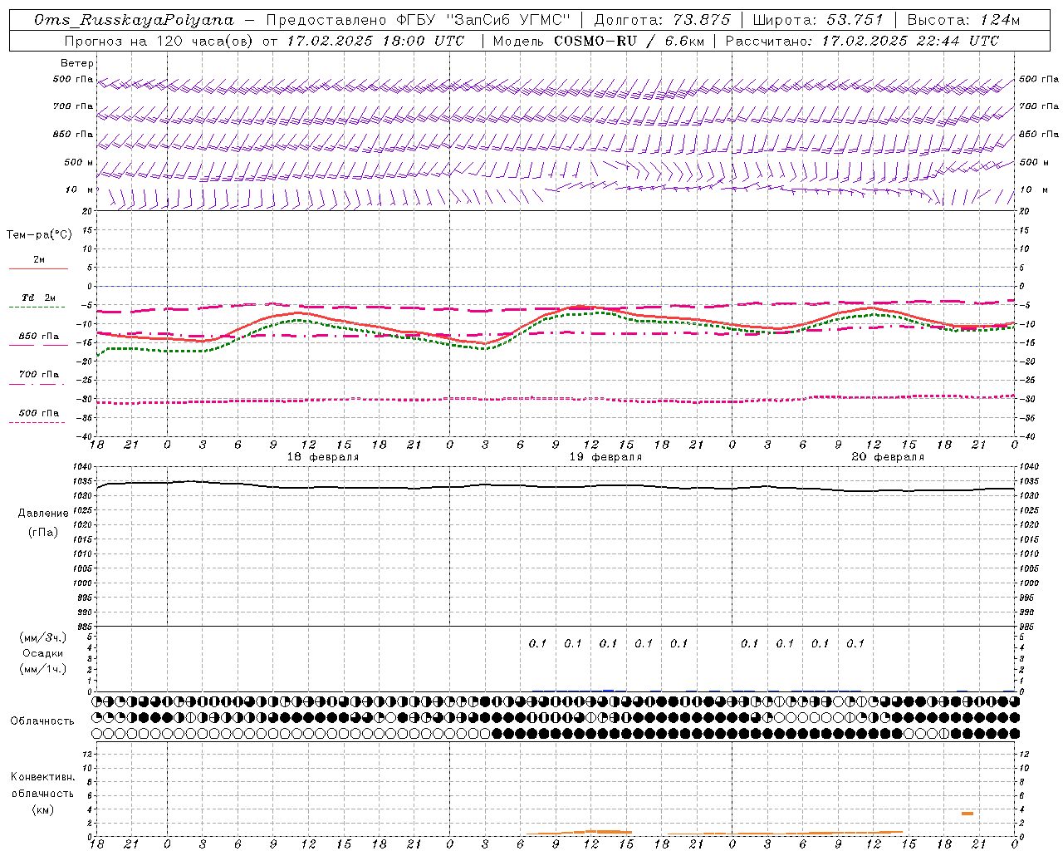Image resolution: width=1063 pixels, height=851 pixels.
Task: Click the 18 февраля date label
Action: coord(323,457)
